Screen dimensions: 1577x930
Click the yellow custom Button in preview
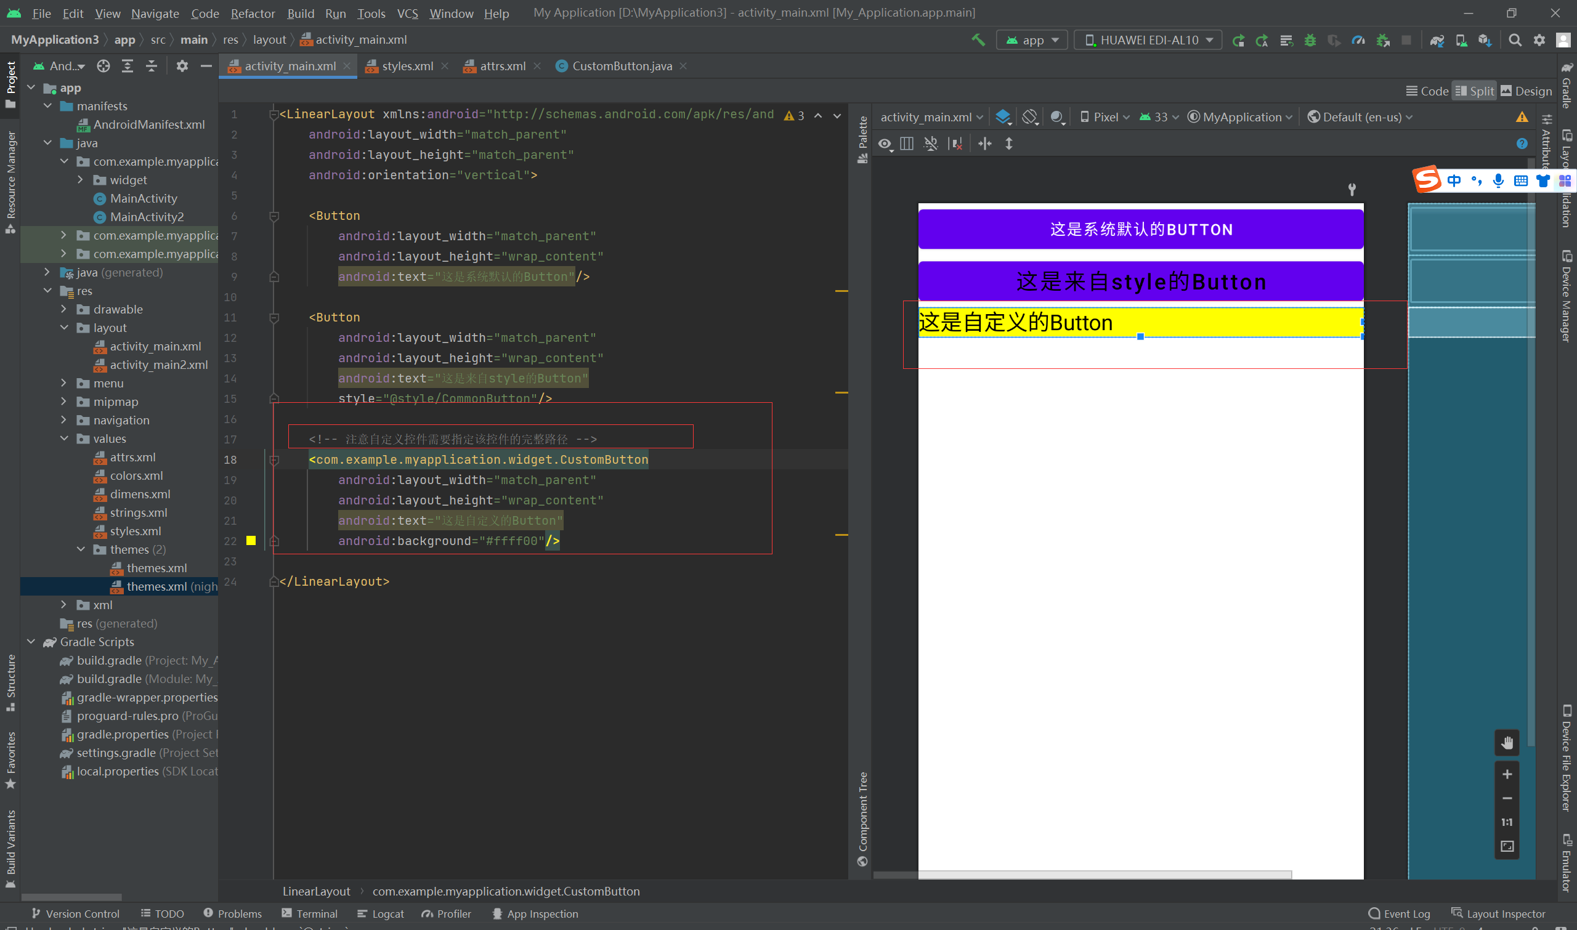[x=1140, y=323]
